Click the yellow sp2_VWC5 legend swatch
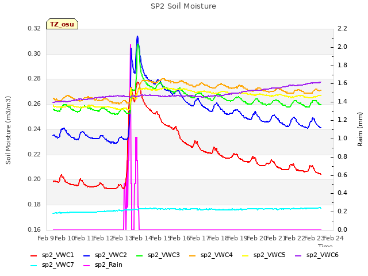Viewport: 368px width, 276px height. pyautogui.click(x=246, y=256)
